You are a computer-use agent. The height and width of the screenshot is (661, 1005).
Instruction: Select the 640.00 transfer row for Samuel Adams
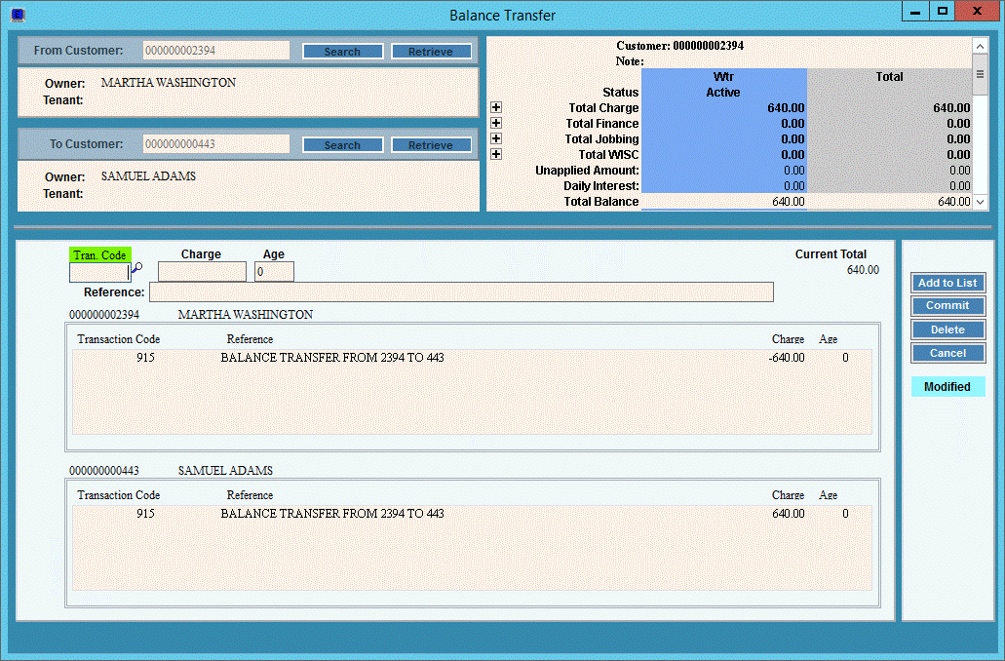[472, 514]
